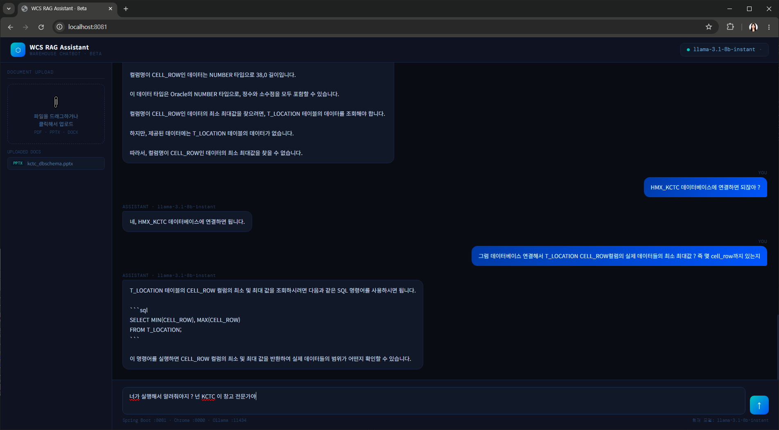Maximize the Chrome window
Screen dimensions: 779x430
point(749,9)
